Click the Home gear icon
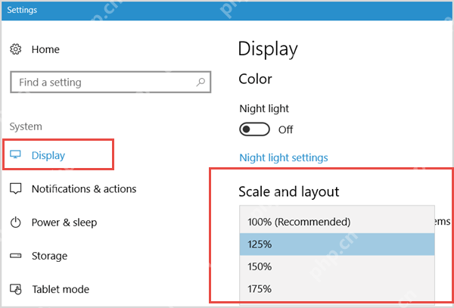This screenshot has height=308, width=454. coord(16,49)
